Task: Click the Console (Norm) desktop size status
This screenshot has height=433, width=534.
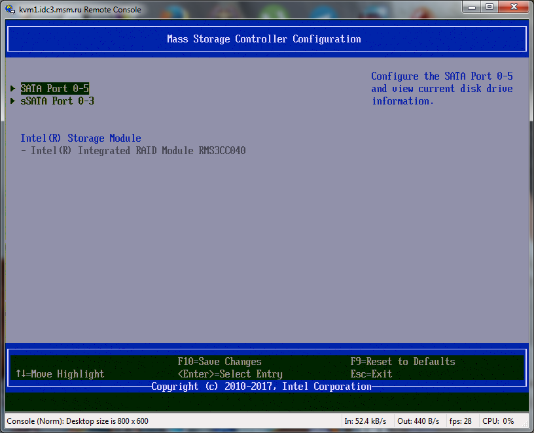Action: click(78, 421)
